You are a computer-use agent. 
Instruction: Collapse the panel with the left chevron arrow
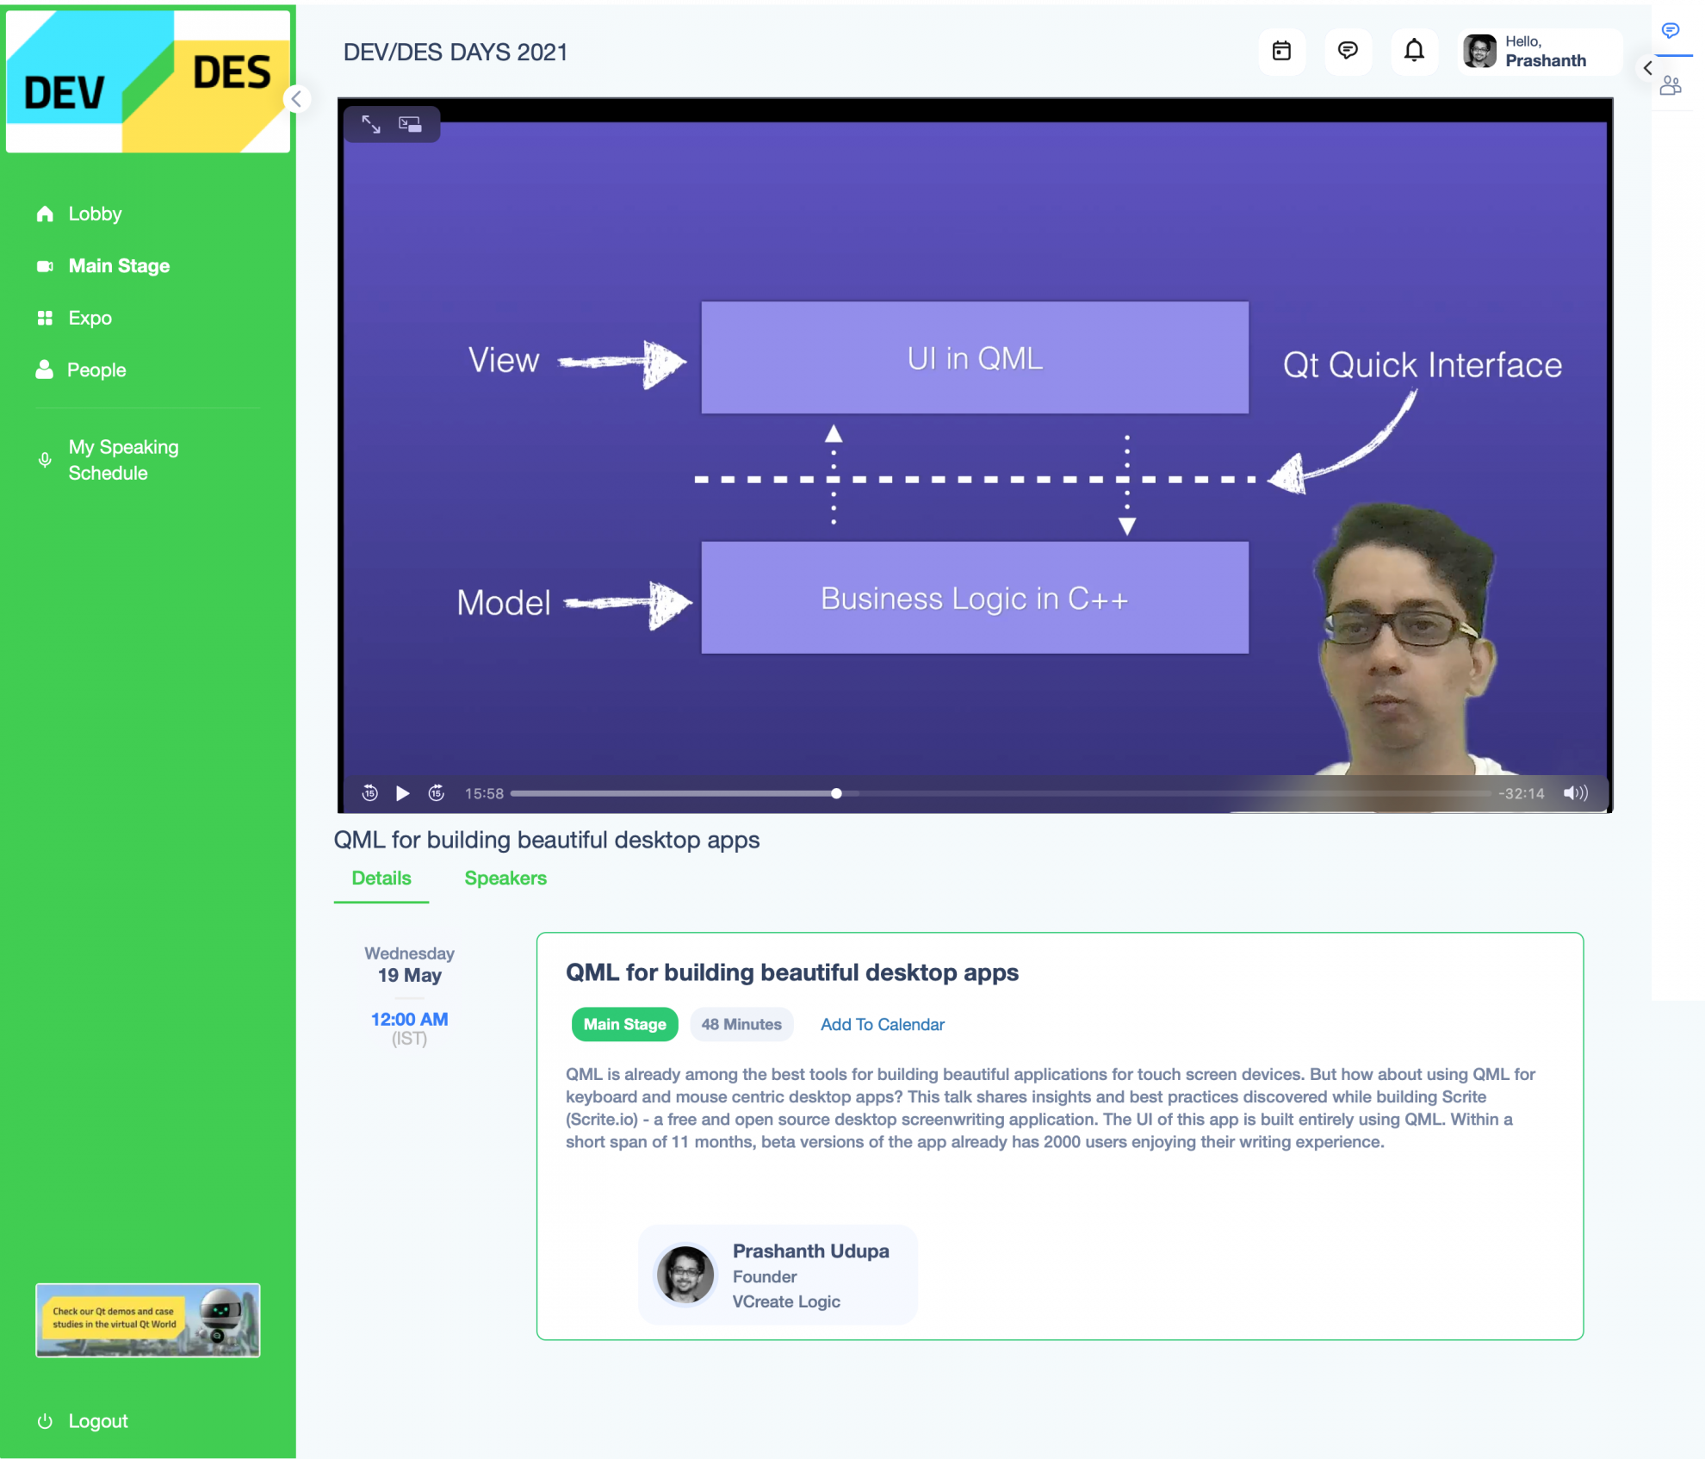tap(1647, 68)
